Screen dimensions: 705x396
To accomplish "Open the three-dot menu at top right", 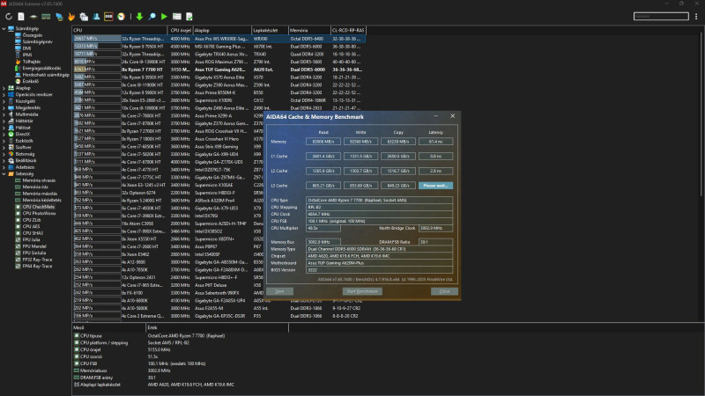I will pos(696,17).
